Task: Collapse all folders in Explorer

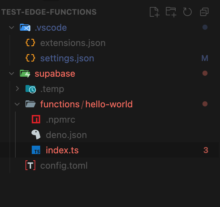Action: (x=204, y=12)
